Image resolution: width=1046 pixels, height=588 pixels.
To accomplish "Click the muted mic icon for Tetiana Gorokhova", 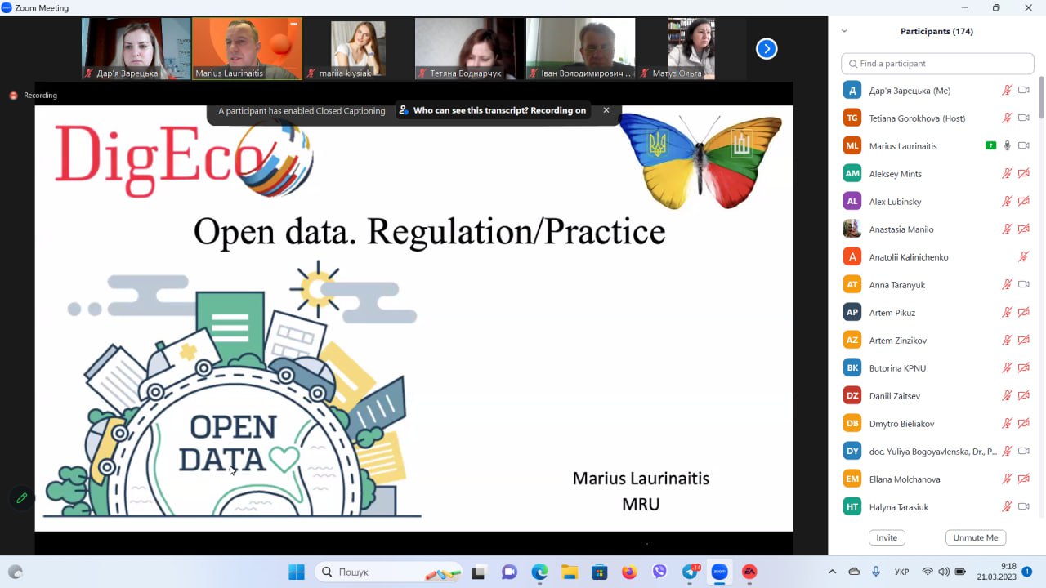I will [1008, 118].
